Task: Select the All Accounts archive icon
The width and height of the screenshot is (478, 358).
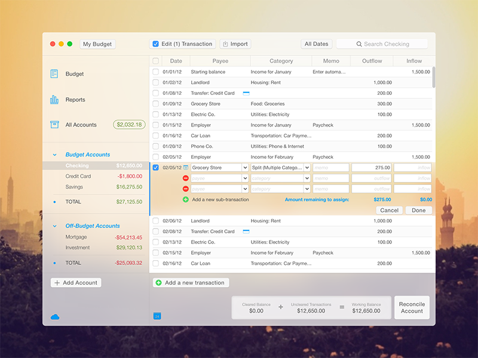Action: (x=54, y=125)
